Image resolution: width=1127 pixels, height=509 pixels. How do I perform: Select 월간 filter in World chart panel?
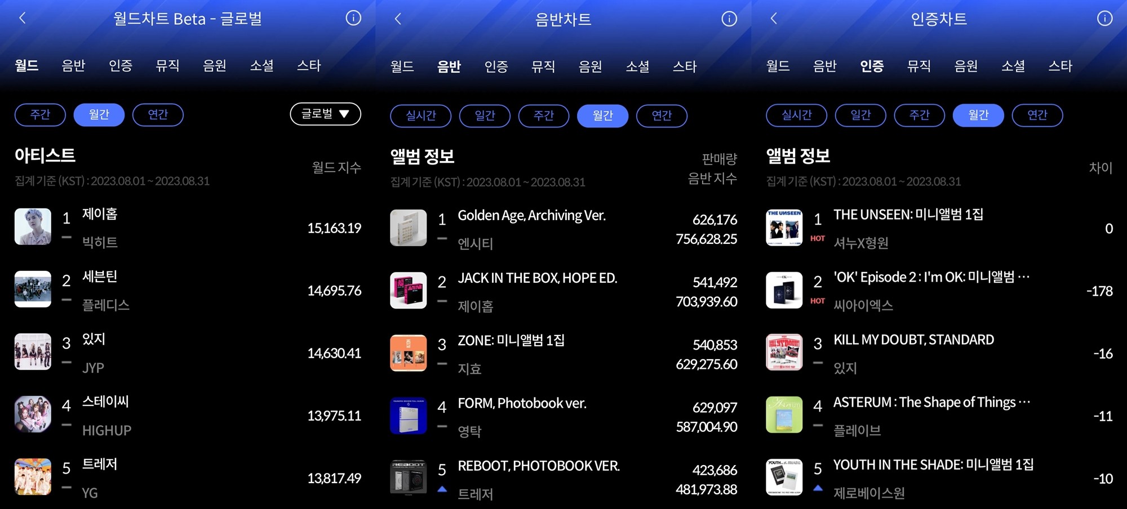pyautogui.click(x=99, y=115)
